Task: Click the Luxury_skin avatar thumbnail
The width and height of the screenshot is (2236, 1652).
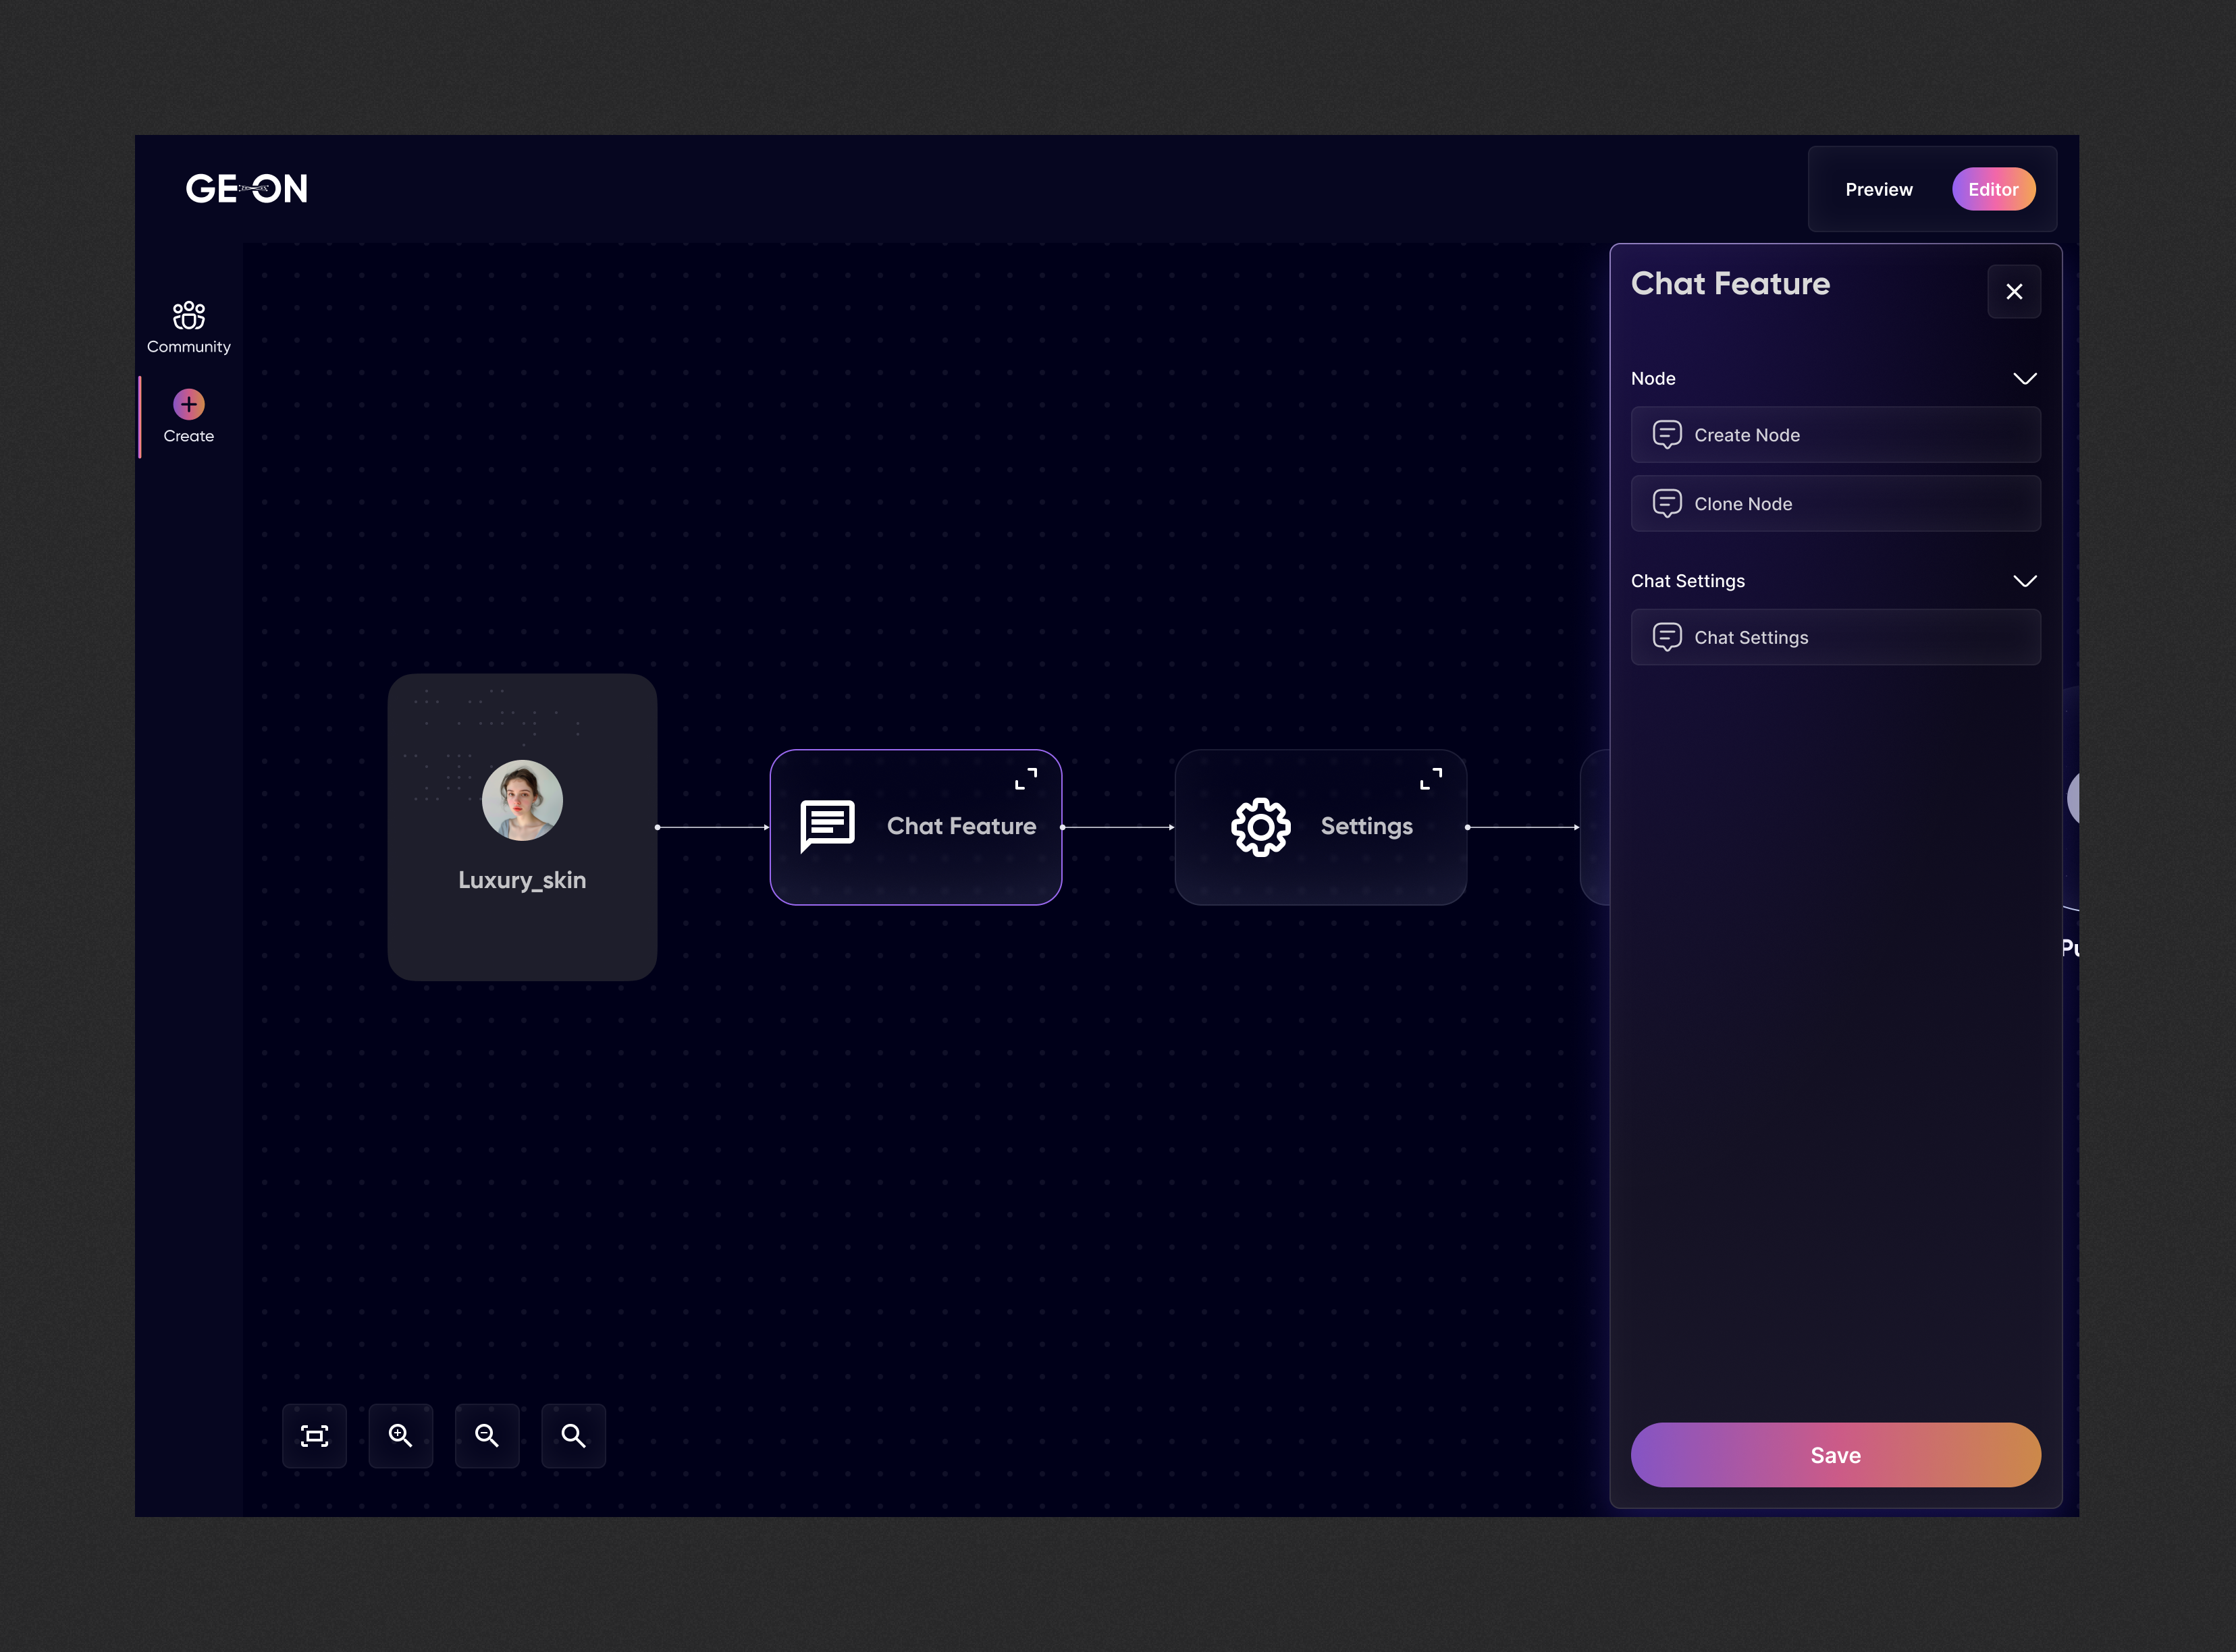Action: [523, 800]
